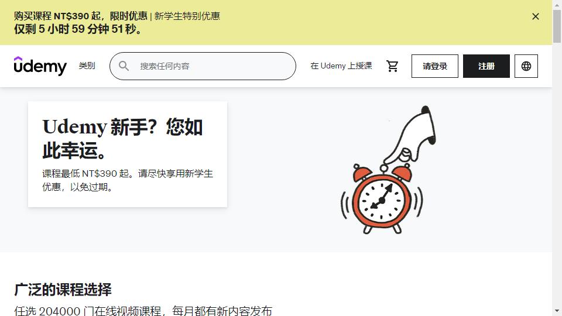Click the scrollbar up arrow
This screenshot has width=562, height=316.
tap(557, 4)
